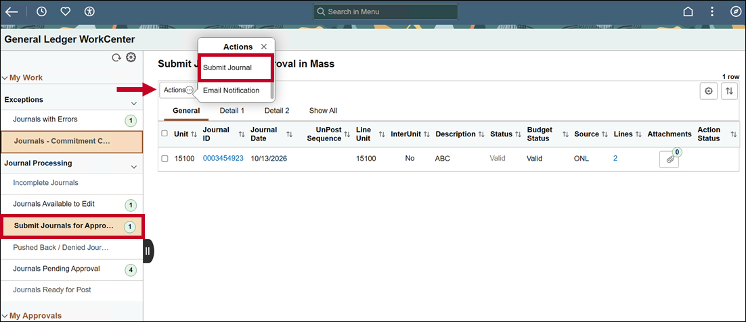
Task: Sort by Budget Status column arrows
Action: point(565,134)
